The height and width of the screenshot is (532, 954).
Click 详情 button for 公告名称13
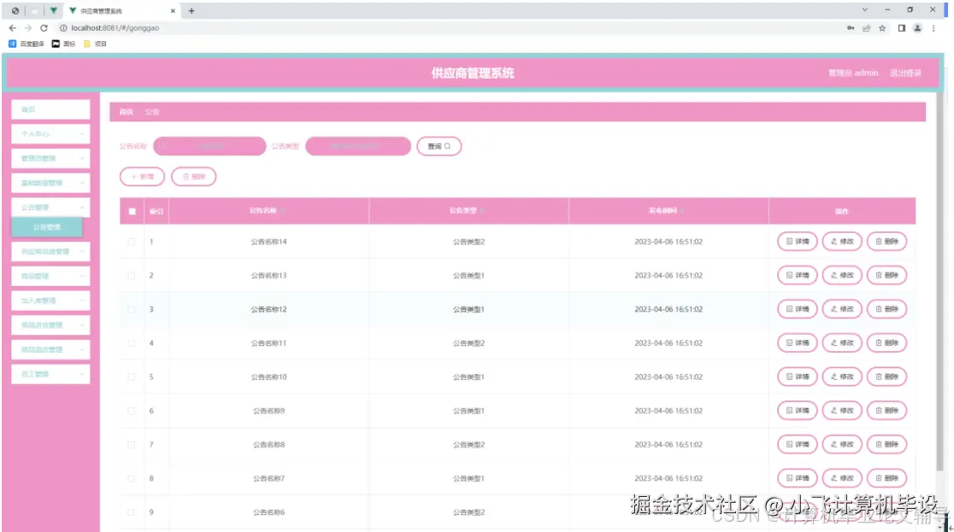pos(797,276)
